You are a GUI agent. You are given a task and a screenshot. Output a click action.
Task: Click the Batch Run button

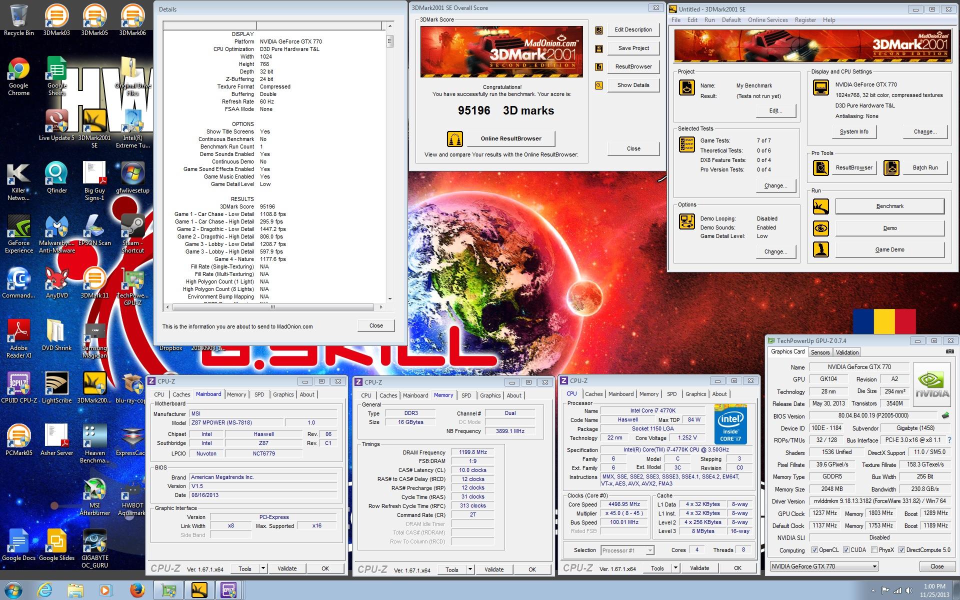(925, 167)
